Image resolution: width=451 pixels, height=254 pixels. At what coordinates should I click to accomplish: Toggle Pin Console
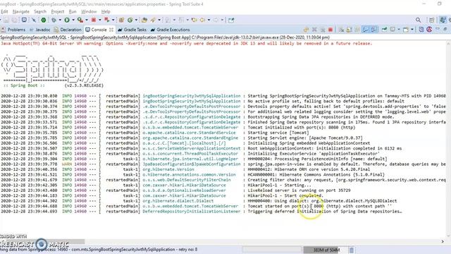click(x=384, y=30)
